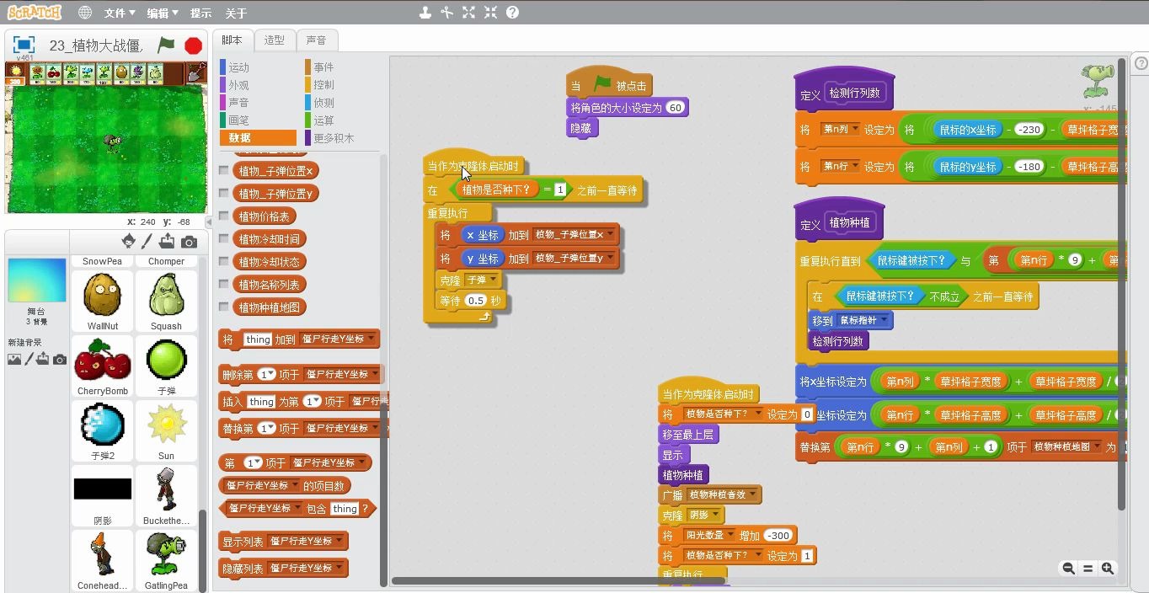Edit the size value 60 field

[676, 108]
